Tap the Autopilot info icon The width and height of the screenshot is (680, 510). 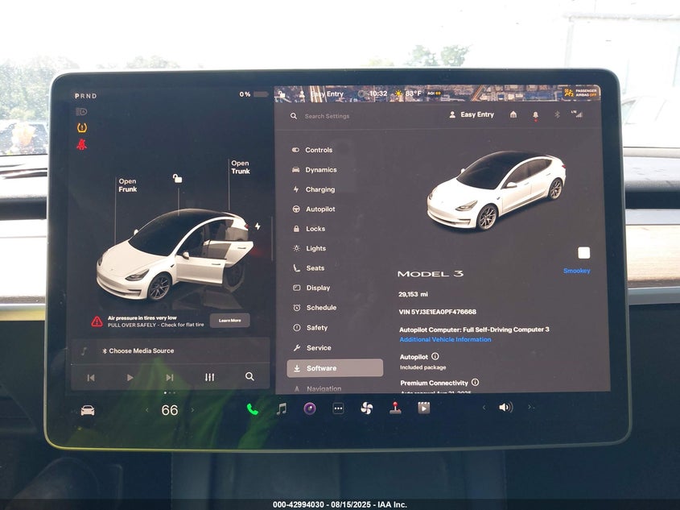[435, 356]
